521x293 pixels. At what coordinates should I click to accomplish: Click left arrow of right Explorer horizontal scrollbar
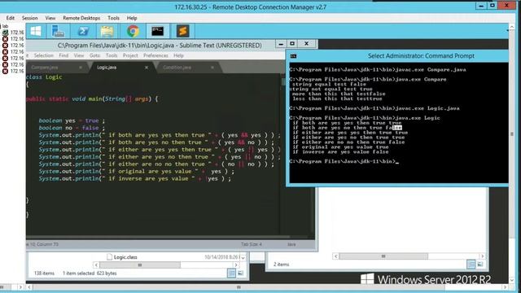tap(336, 256)
